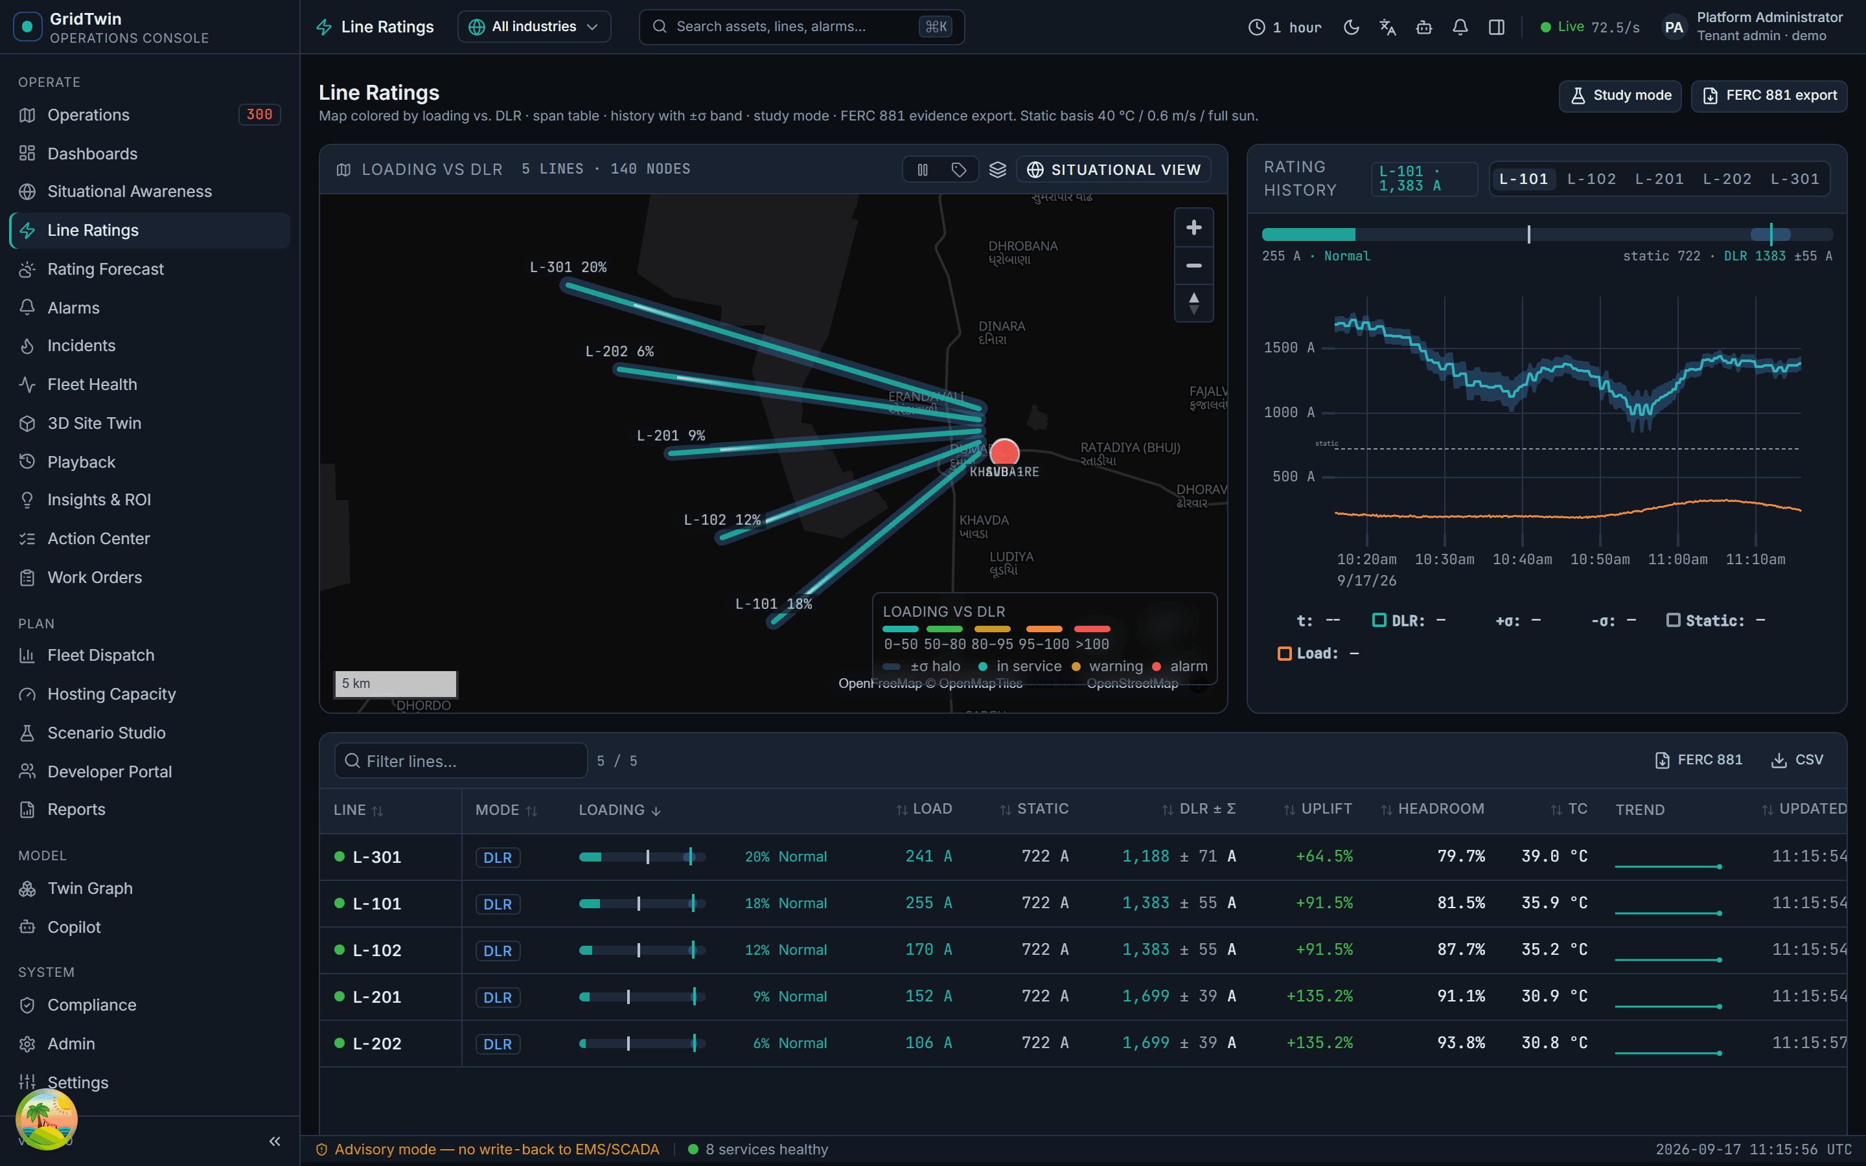
Task: Reset map north compass
Action: coord(1193,303)
